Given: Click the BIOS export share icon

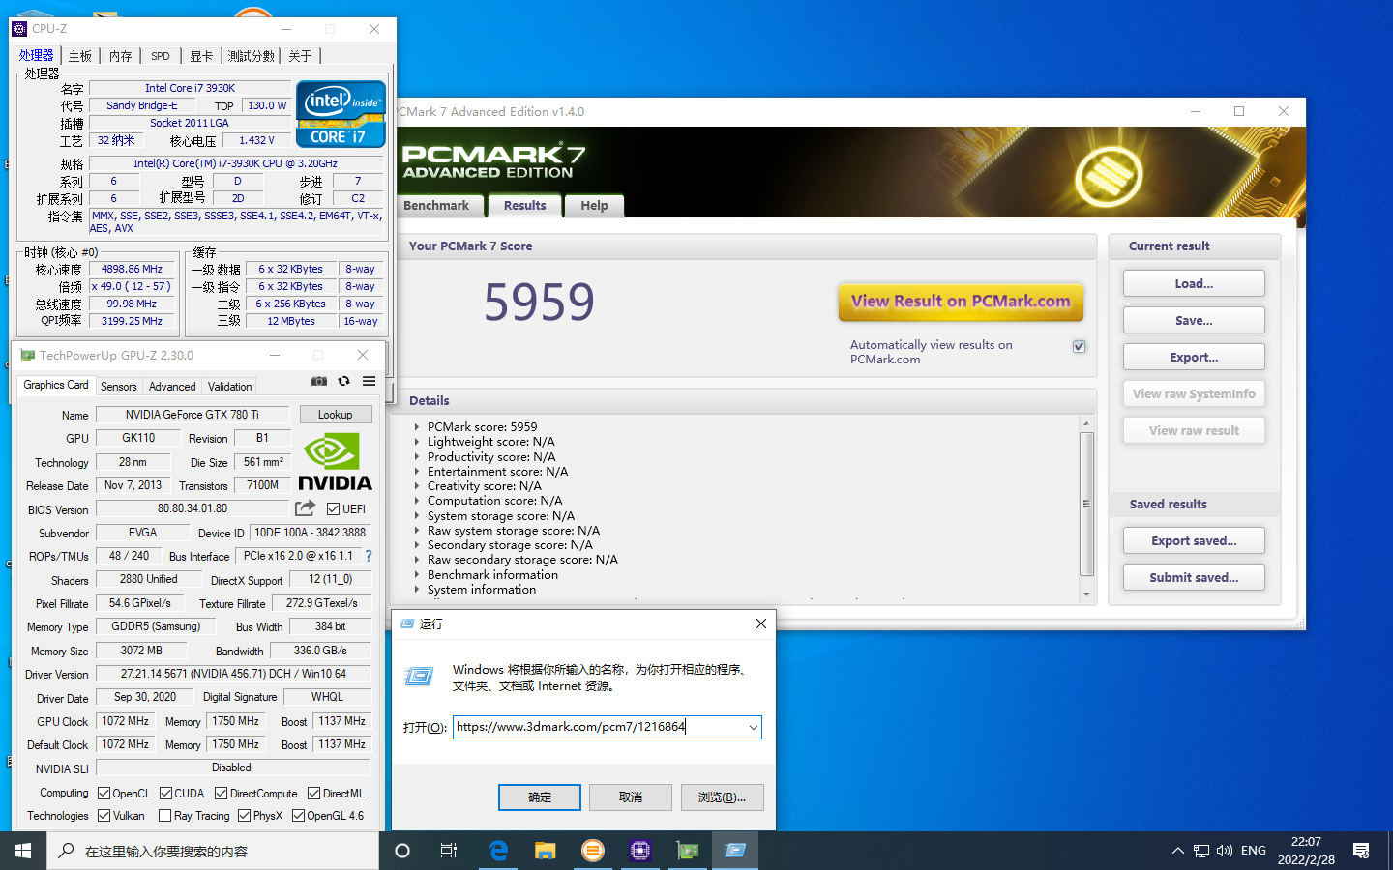Looking at the screenshot, I should 306,508.
